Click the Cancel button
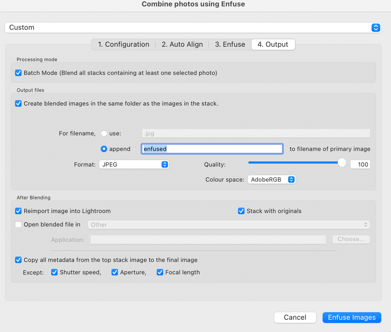This screenshot has height=332, width=391. pyautogui.click(x=295, y=317)
